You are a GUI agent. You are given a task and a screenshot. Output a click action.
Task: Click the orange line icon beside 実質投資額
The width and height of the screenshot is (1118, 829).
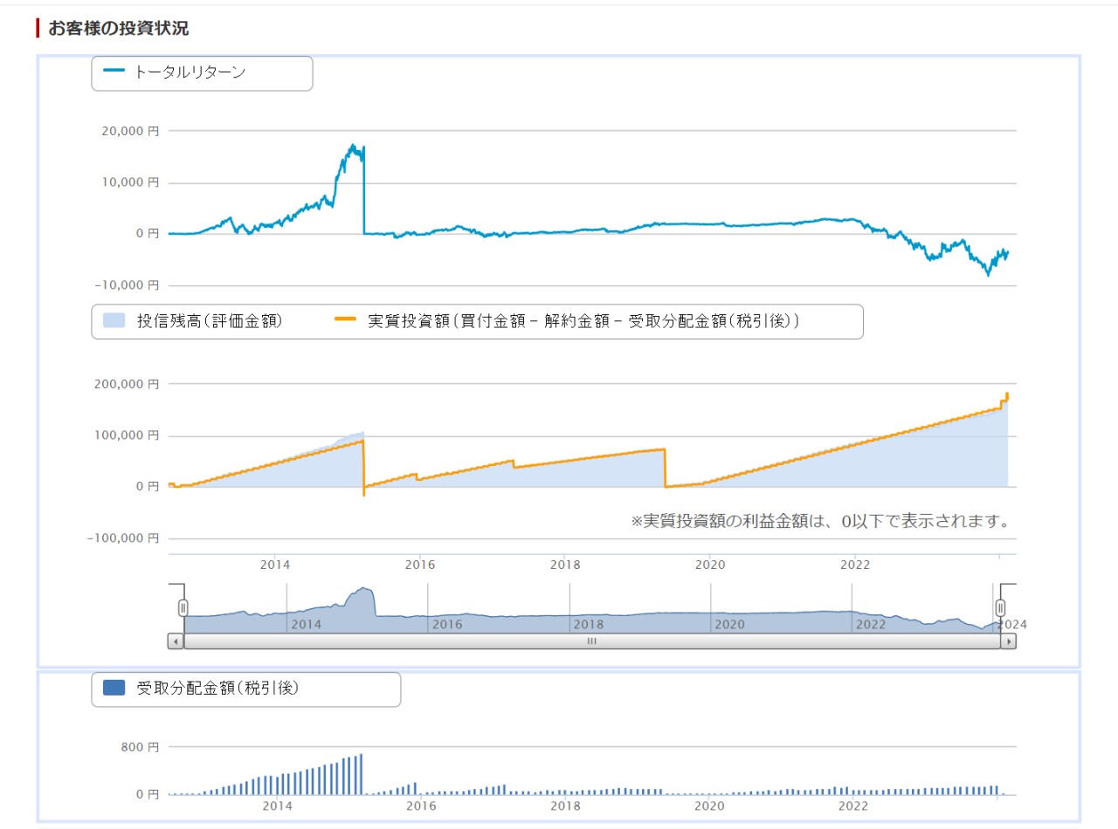click(x=346, y=321)
